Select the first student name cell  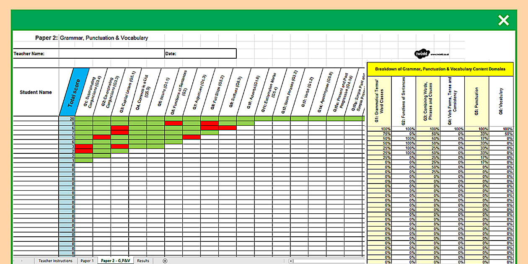click(36, 119)
